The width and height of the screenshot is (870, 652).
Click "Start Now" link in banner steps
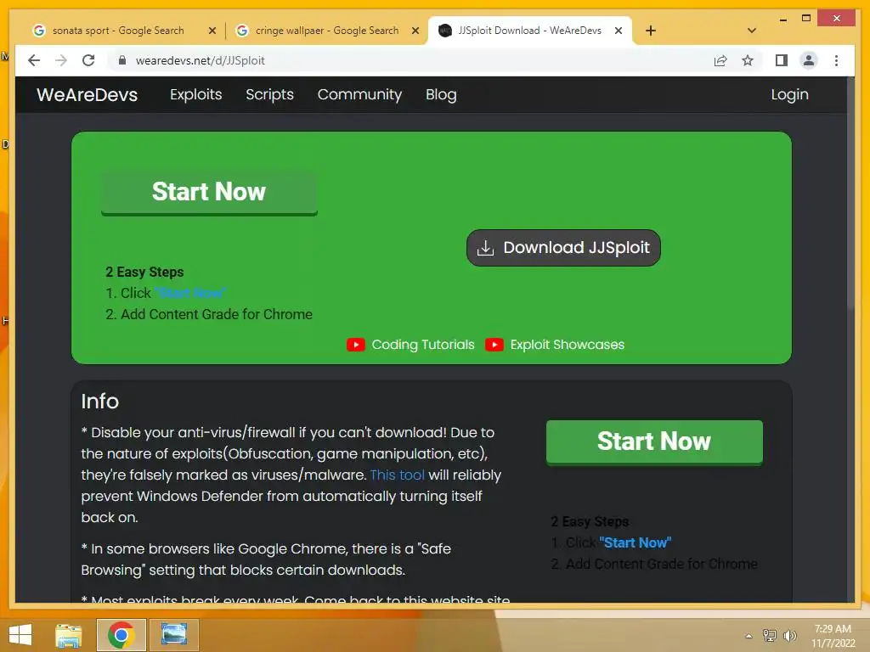190,293
